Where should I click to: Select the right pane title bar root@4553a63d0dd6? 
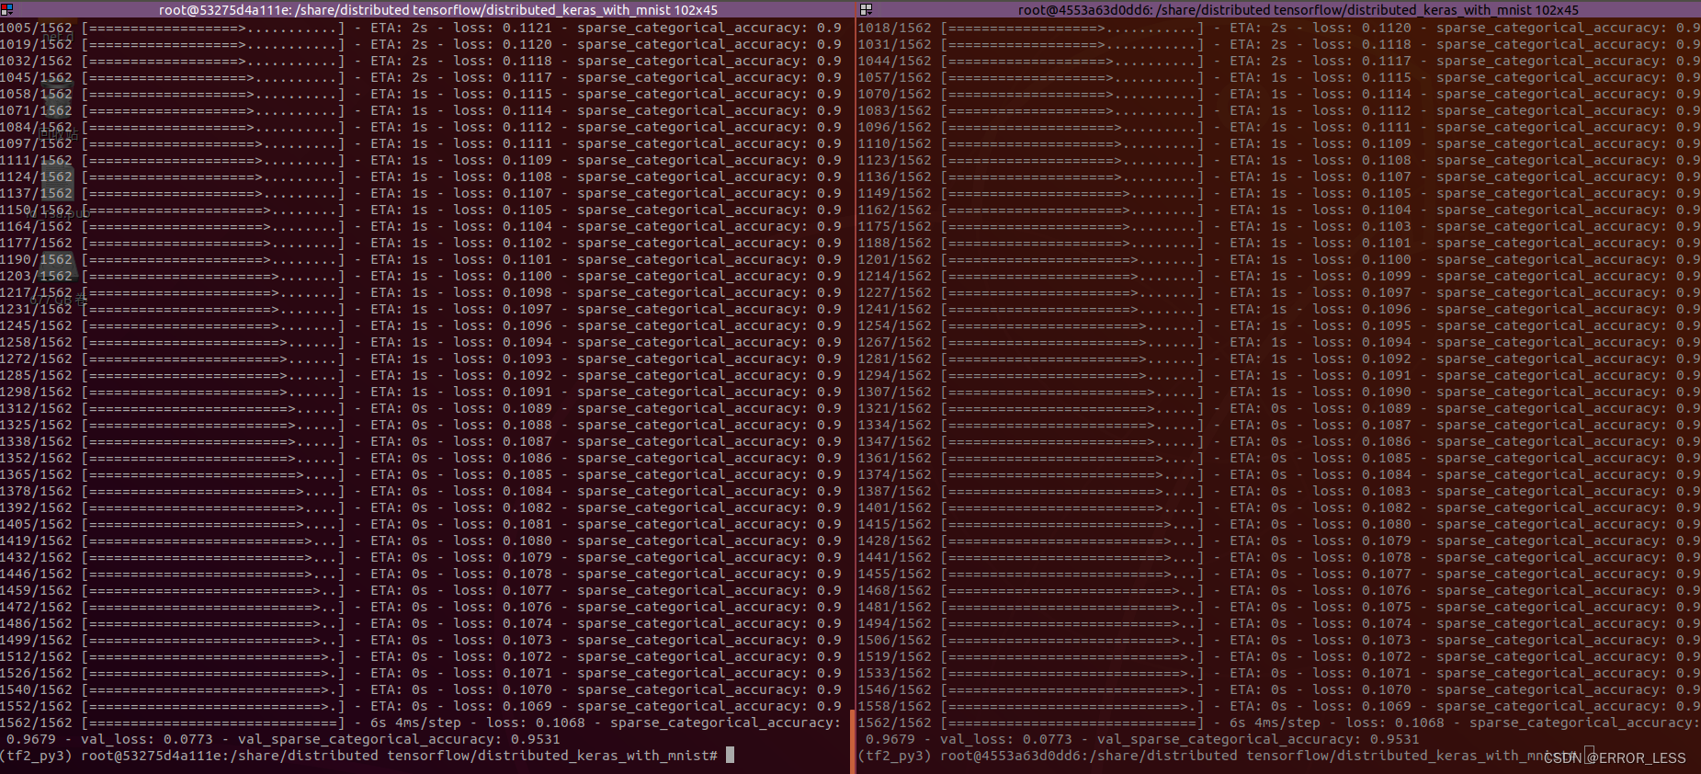(x=1298, y=9)
